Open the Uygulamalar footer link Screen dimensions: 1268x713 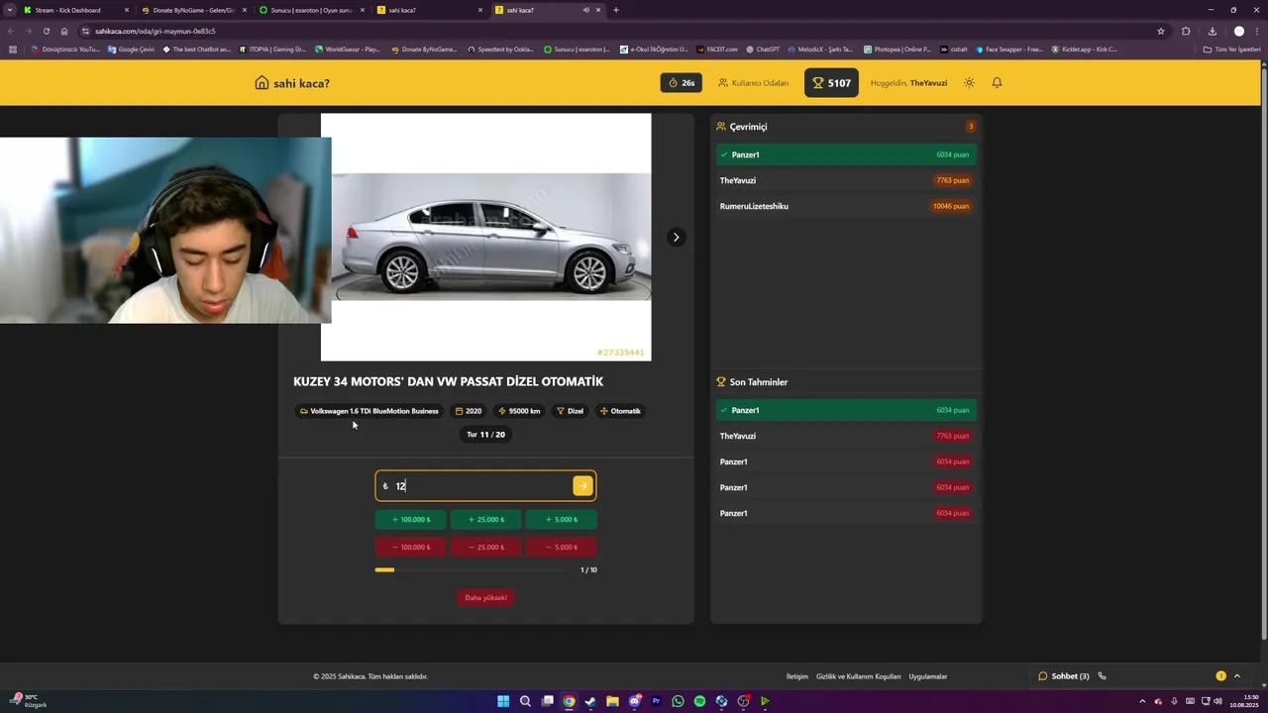[928, 676]
